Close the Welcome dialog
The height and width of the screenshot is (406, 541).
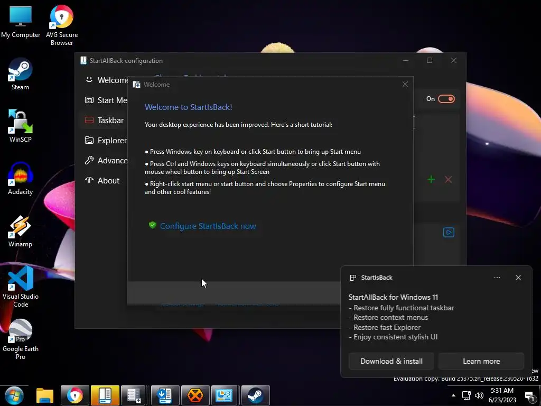tap(405, 84)
